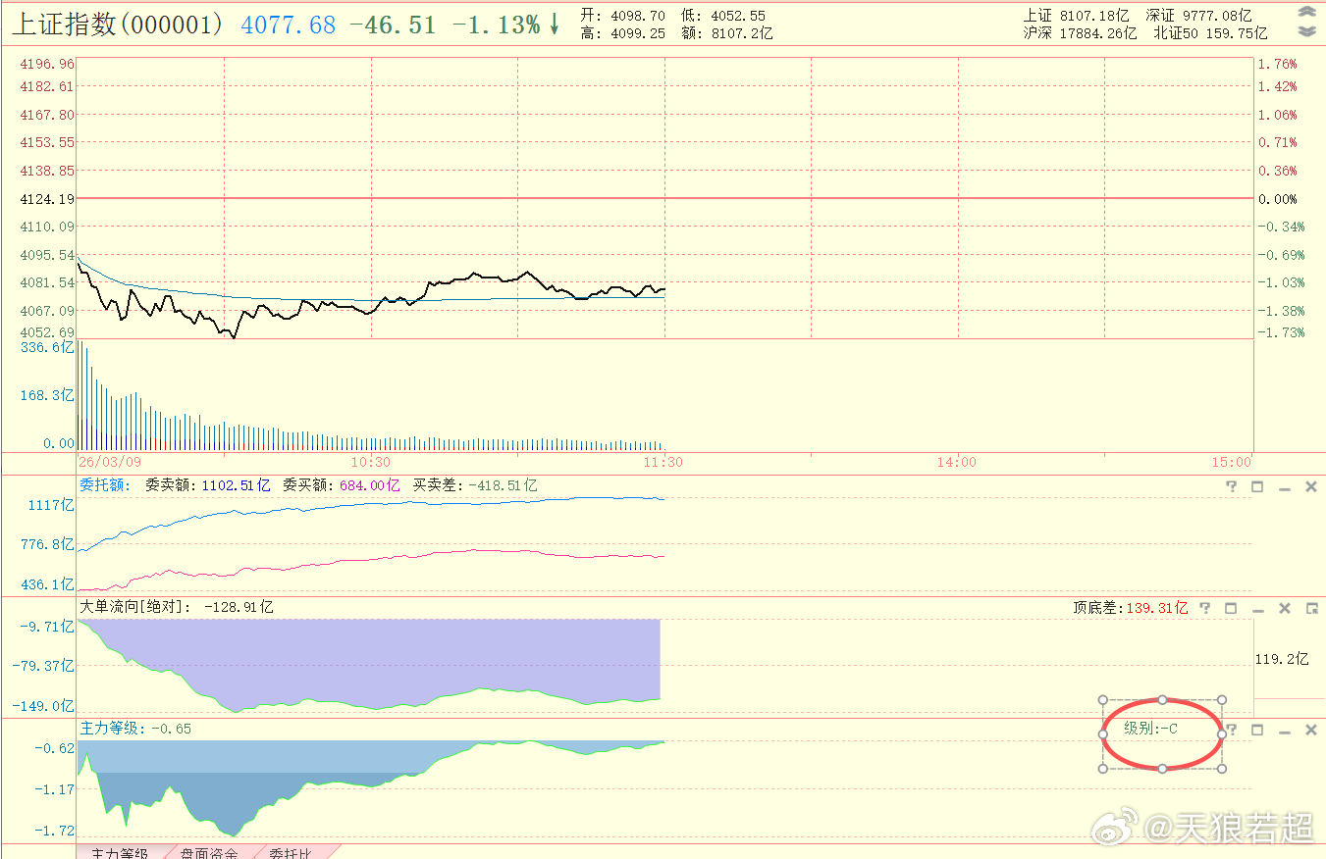The width and height of the screenshot is (1326, 859).
Task: Click the 级别:-C rating text
Action: pos(1150,729)
